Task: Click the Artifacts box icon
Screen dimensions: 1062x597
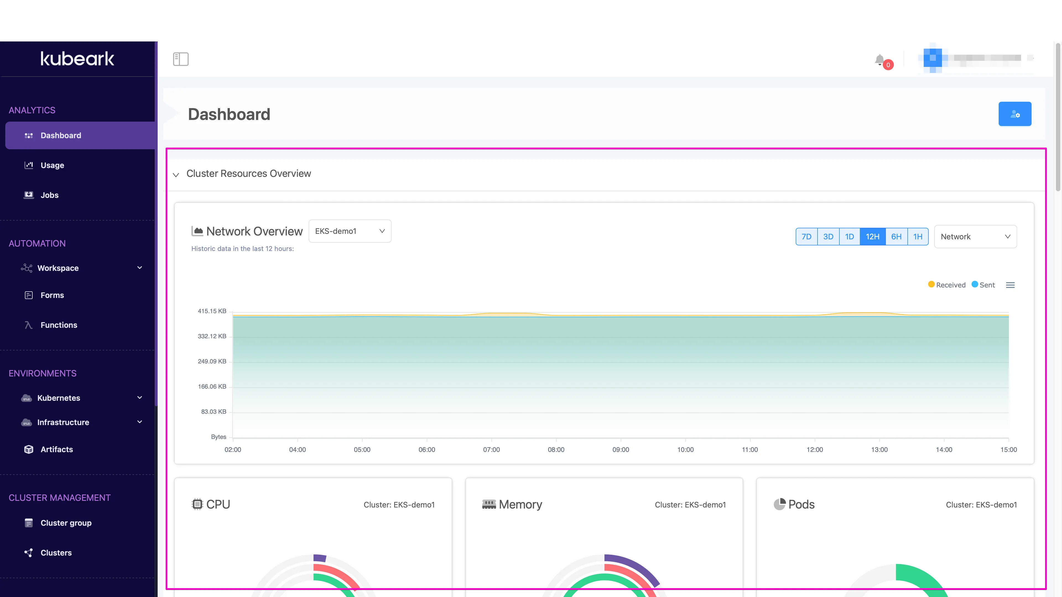Action: coord(28,449)
